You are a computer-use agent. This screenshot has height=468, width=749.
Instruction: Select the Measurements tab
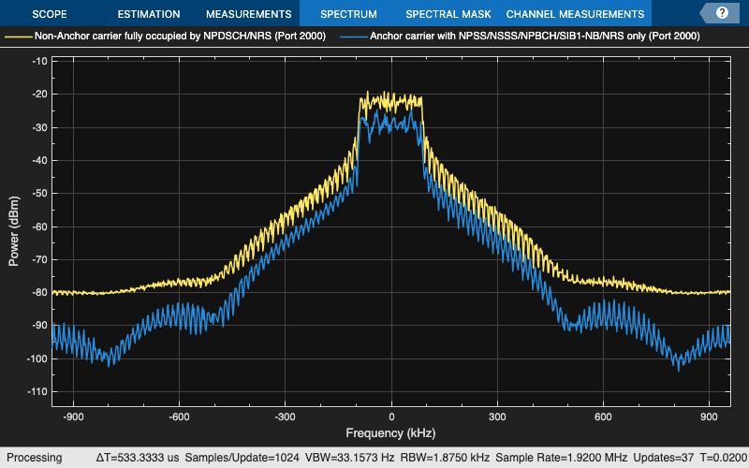click(248, 14)
